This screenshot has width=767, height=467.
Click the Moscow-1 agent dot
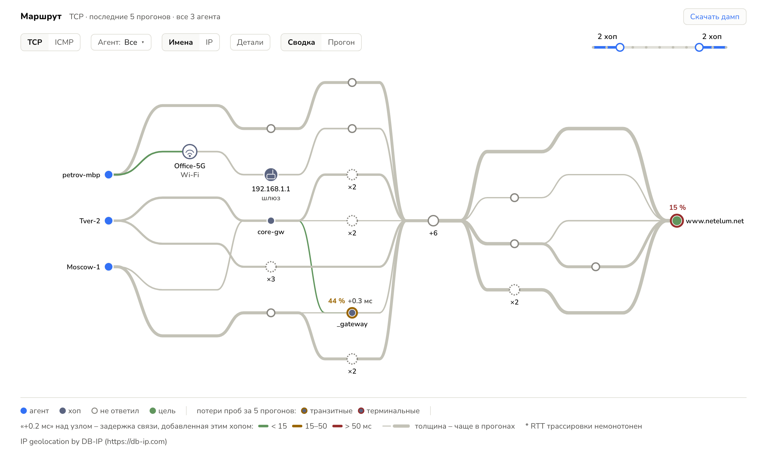pyautogui.click(x=109, y=267)
